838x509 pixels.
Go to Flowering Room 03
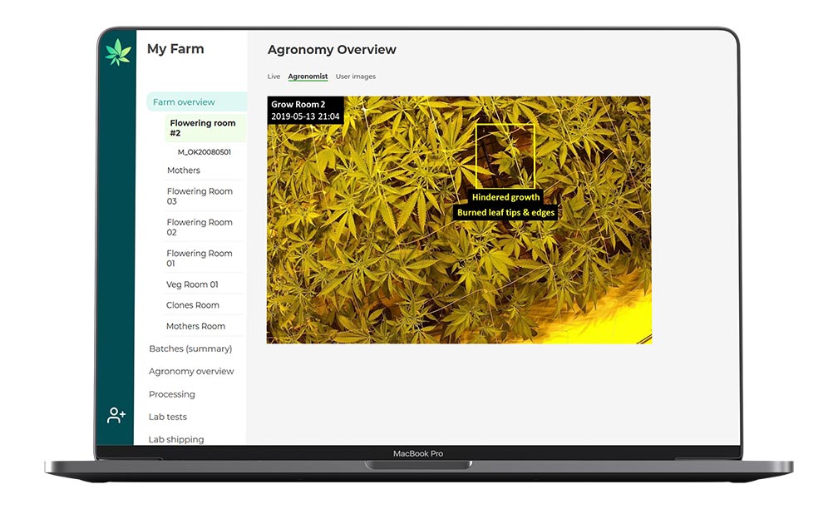click(200, 196)
